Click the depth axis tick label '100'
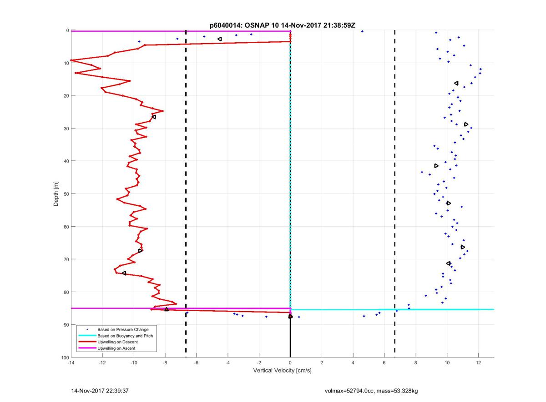Viewport: 546px width, 402px height. tap(65, 357)
